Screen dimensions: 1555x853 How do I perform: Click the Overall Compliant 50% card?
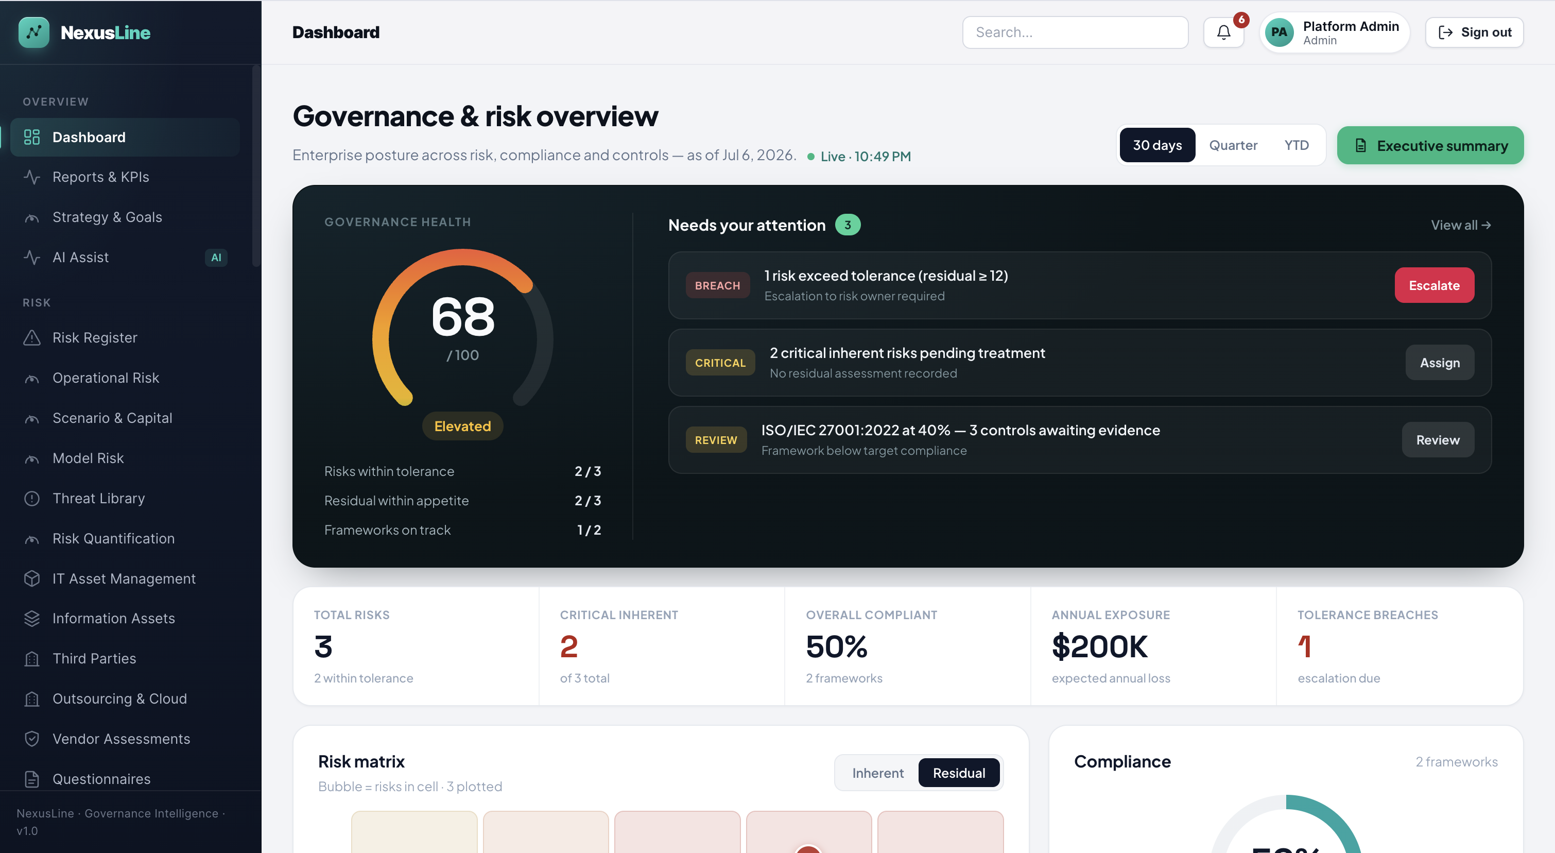click(907, 646)
